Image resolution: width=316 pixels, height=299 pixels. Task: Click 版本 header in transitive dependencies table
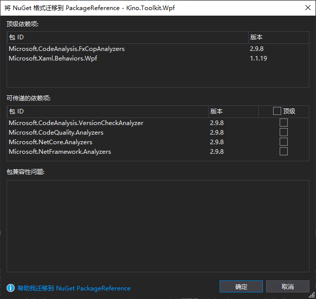coord(234,111)
